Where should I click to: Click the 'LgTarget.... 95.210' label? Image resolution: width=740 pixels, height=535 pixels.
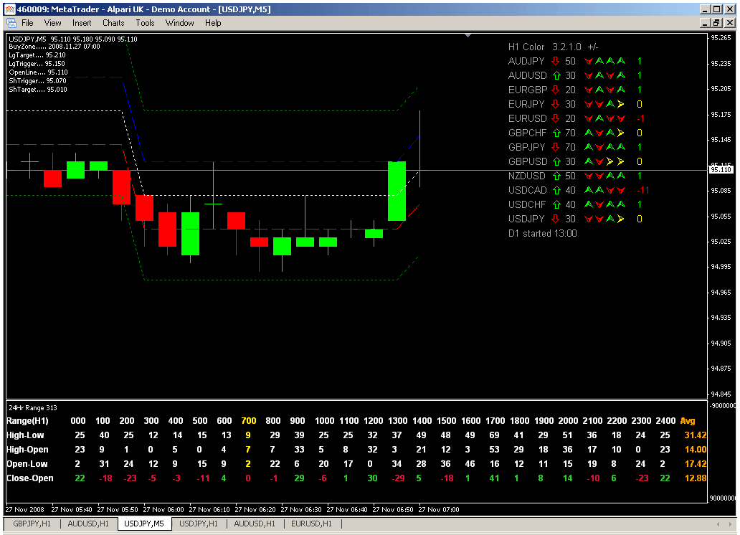tap(37, 55)
